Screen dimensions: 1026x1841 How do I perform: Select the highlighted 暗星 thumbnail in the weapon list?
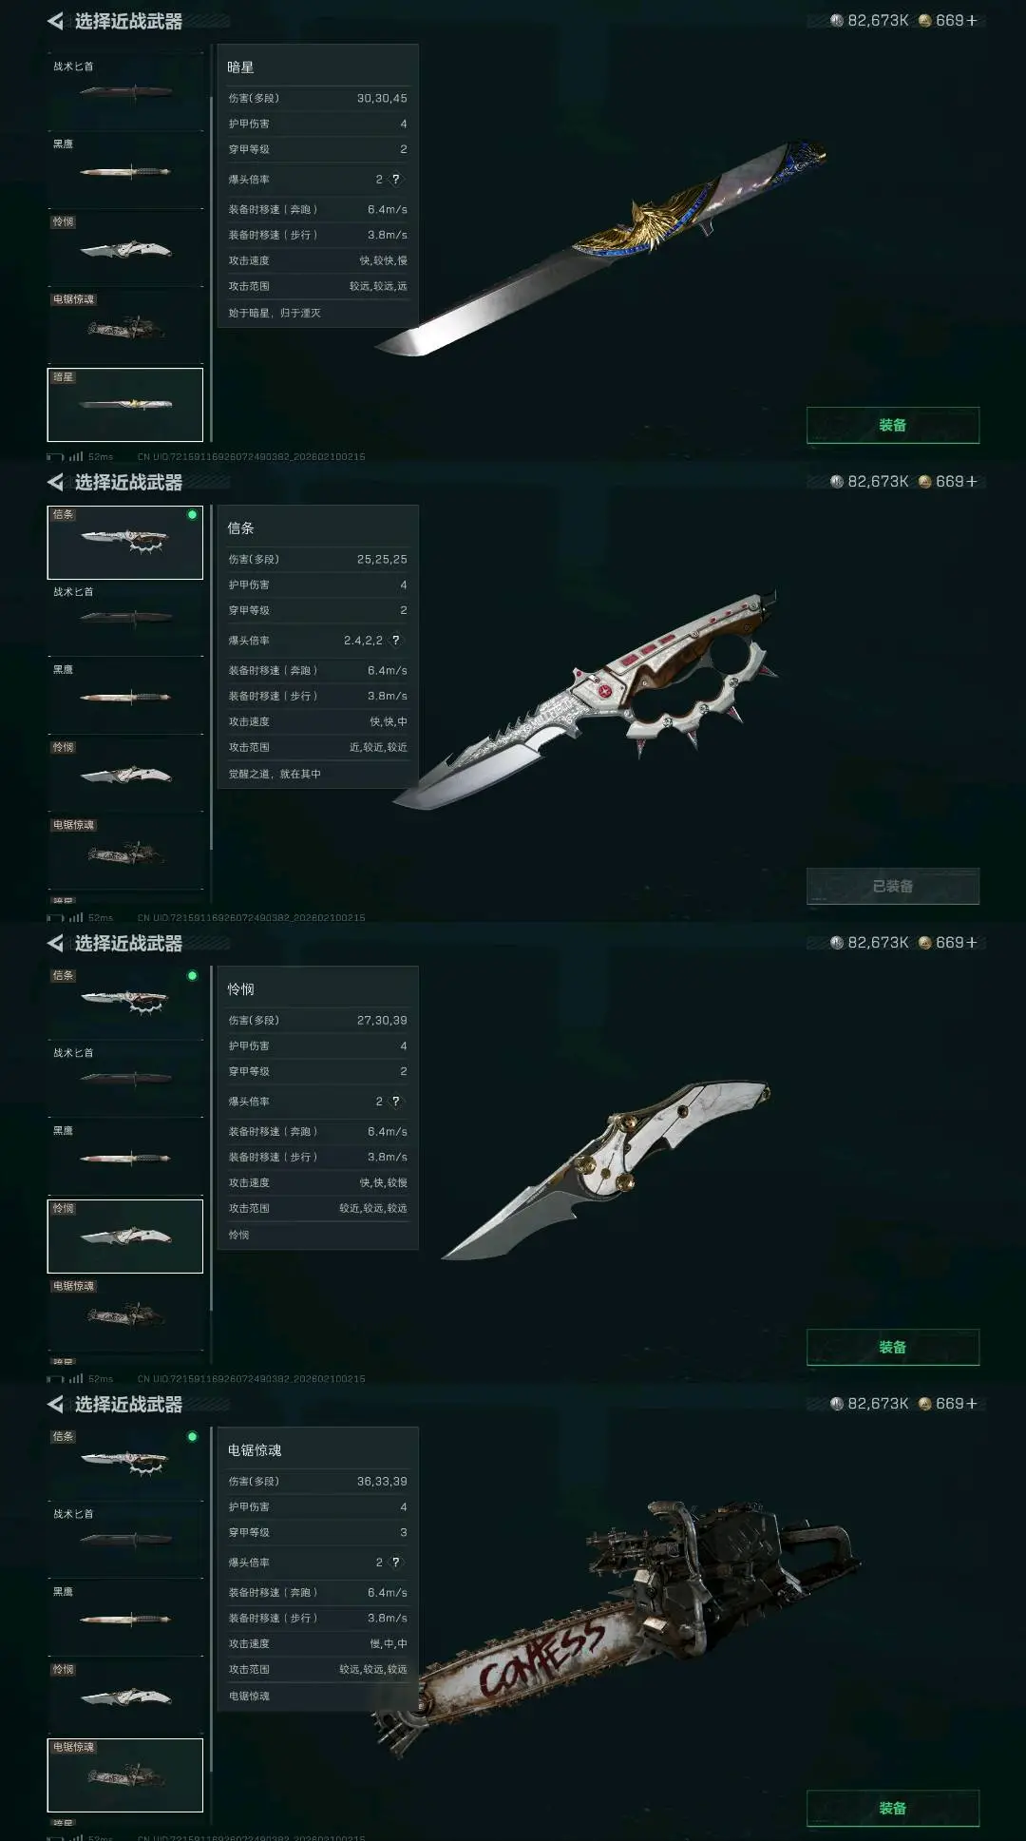[x=125, y=405]
